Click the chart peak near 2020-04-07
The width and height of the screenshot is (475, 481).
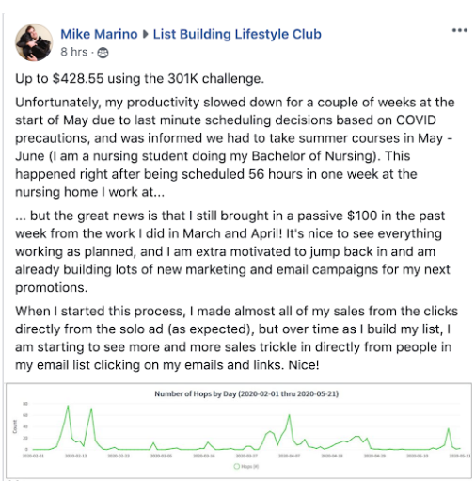pyautogui.click(x=289, y=415)
